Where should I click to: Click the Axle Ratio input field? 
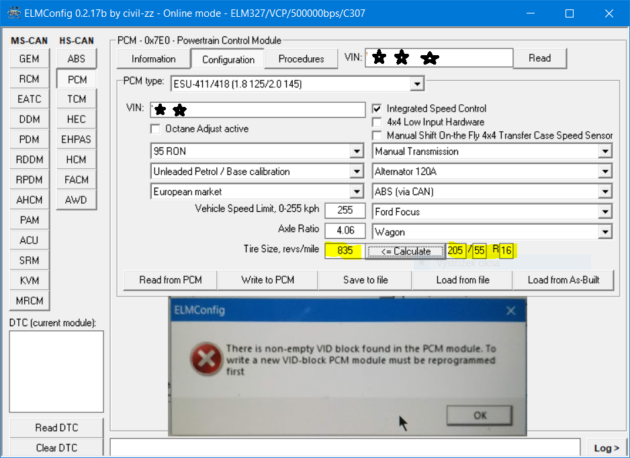(x=345, y=231)
